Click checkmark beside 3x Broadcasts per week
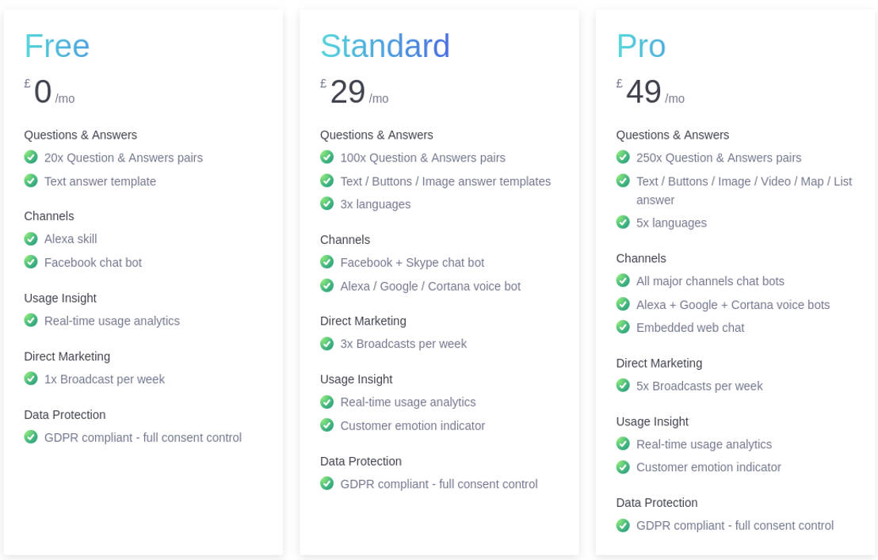Viewport: 878px width, 560px height. pyautogui.click(x=326, y=343)
